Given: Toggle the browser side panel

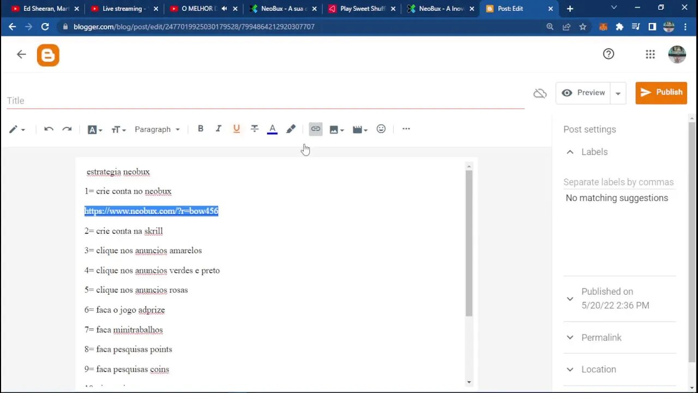Looking at the screenshot, I should coord(652,27).
